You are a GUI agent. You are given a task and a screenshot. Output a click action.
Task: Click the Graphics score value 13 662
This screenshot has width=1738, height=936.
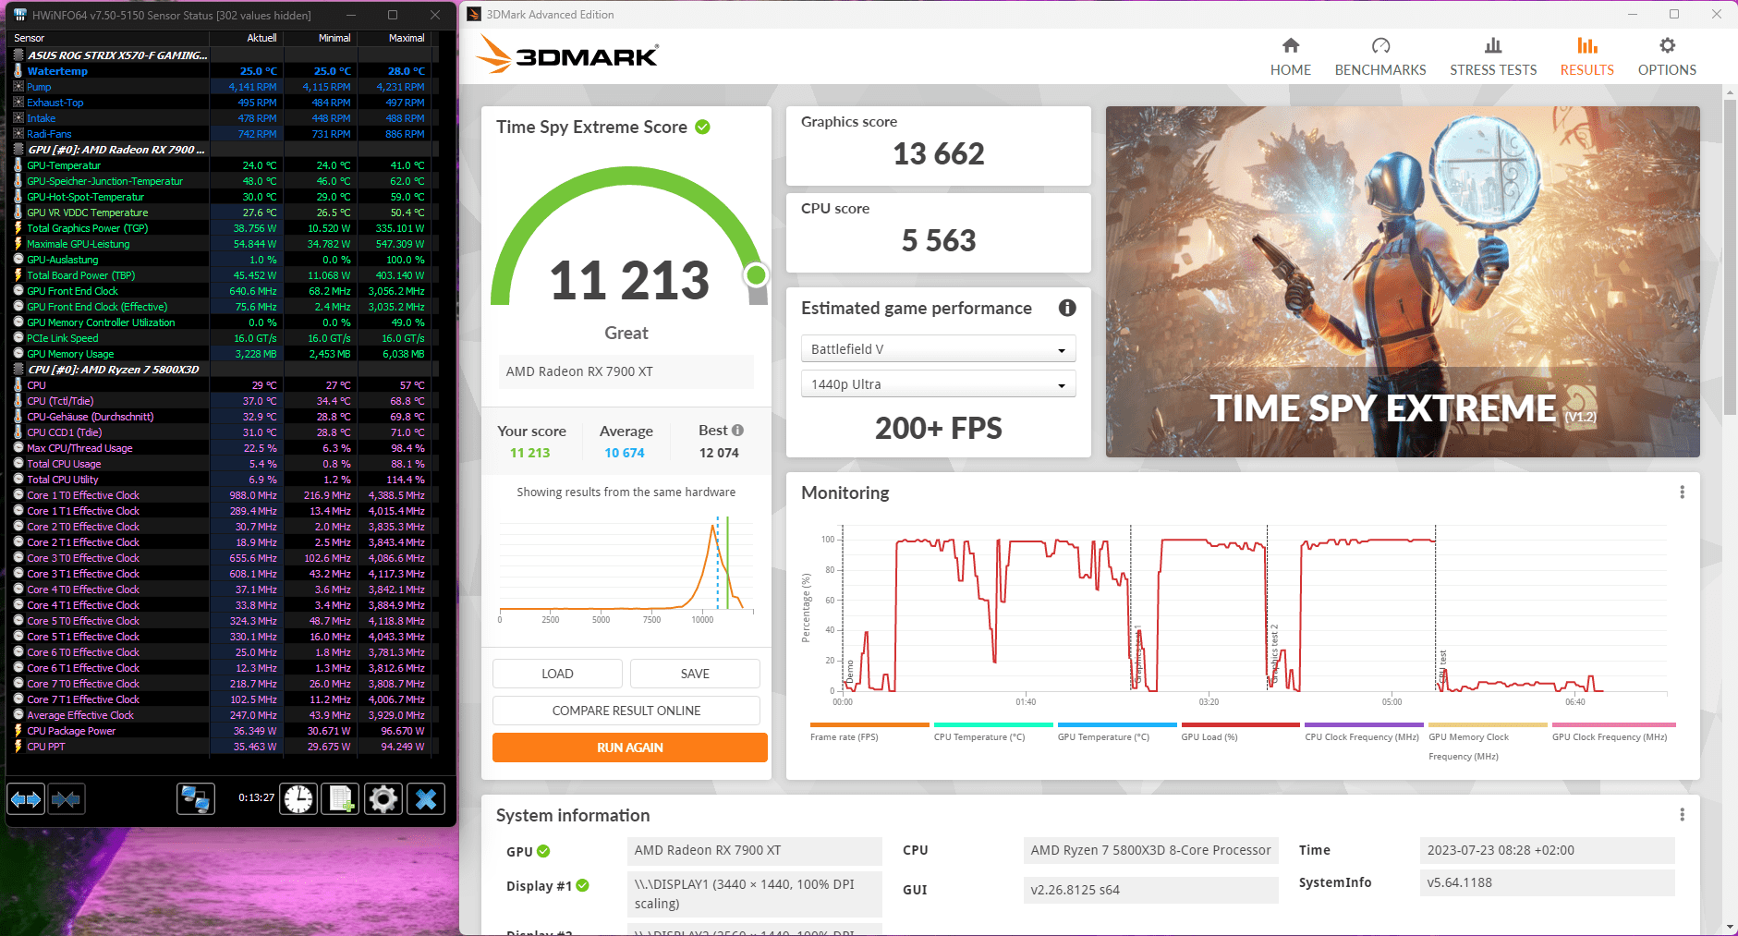click(x=939, y=153)
